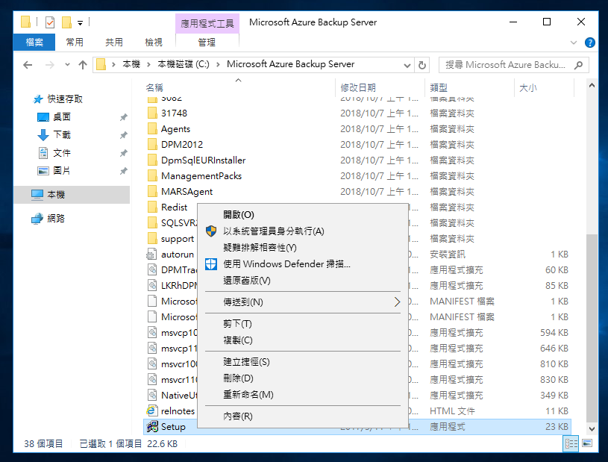
Task: Click the Setup application icon
Action: point(152,427)
